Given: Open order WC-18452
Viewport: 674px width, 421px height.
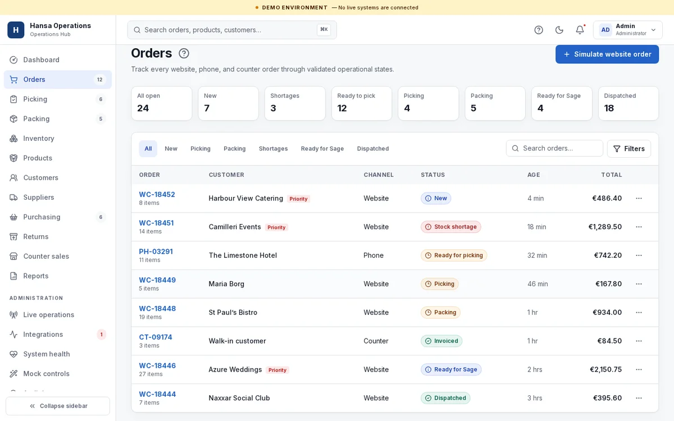Looking at the screenshot, I should [157, 195].
